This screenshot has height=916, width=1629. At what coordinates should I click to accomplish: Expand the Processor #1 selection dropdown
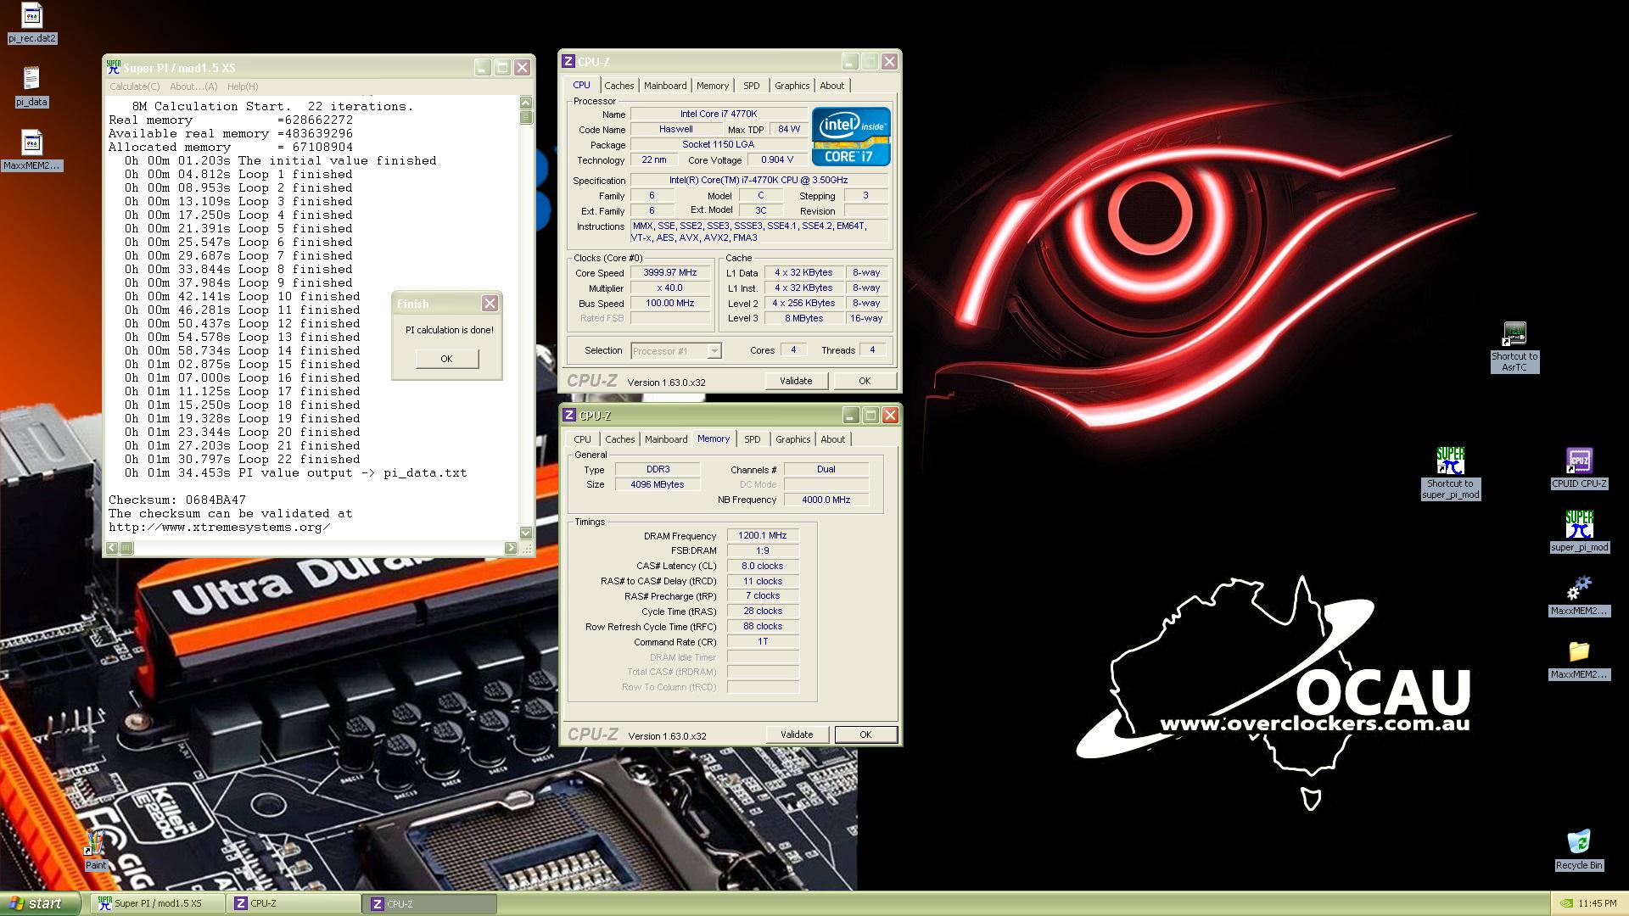714,351
